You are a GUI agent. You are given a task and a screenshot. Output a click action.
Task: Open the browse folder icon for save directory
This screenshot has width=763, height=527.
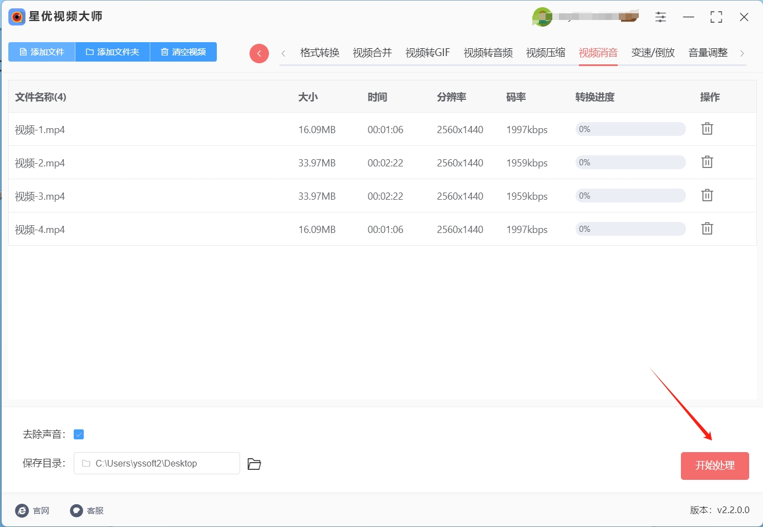click(254, 464)
